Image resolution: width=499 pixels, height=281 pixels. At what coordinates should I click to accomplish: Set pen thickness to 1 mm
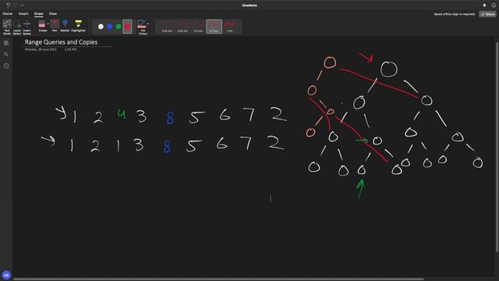(x=230, y=27)
